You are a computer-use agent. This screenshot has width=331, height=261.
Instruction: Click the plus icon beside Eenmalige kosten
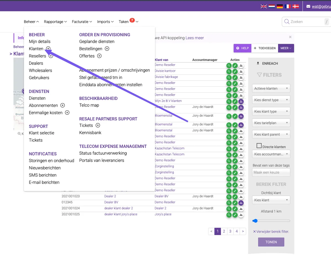[67, 113]
